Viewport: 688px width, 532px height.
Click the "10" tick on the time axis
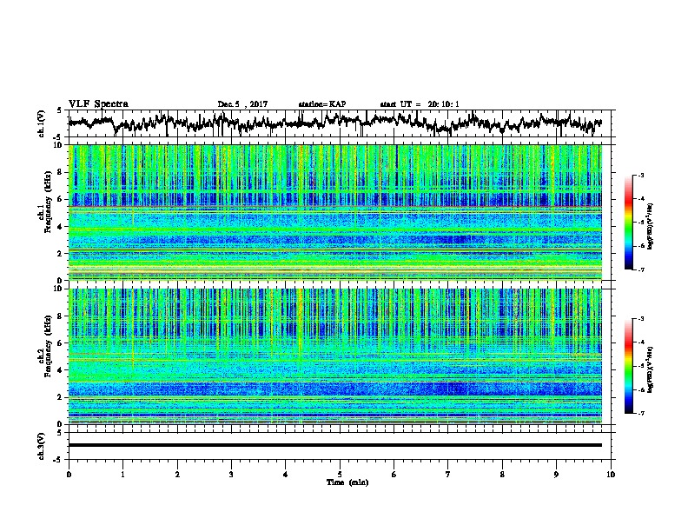coord(611,475)
